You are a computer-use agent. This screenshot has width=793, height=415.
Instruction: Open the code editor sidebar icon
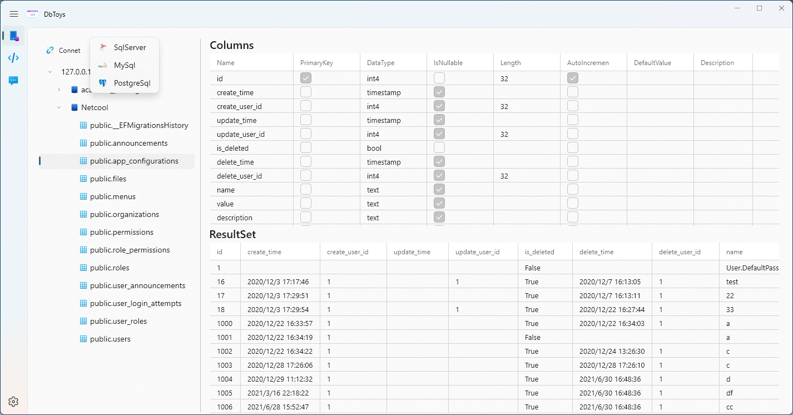(x=14, y=58)
